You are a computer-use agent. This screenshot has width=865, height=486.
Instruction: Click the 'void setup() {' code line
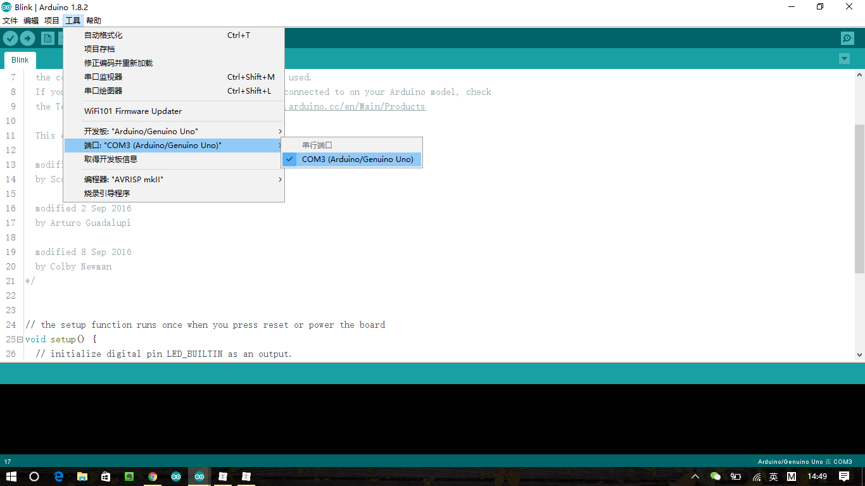(x=61, y=339)
